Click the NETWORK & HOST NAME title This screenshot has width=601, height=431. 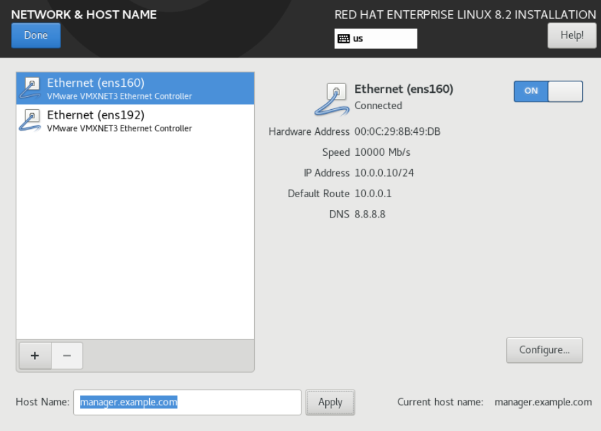pos(84,15)
